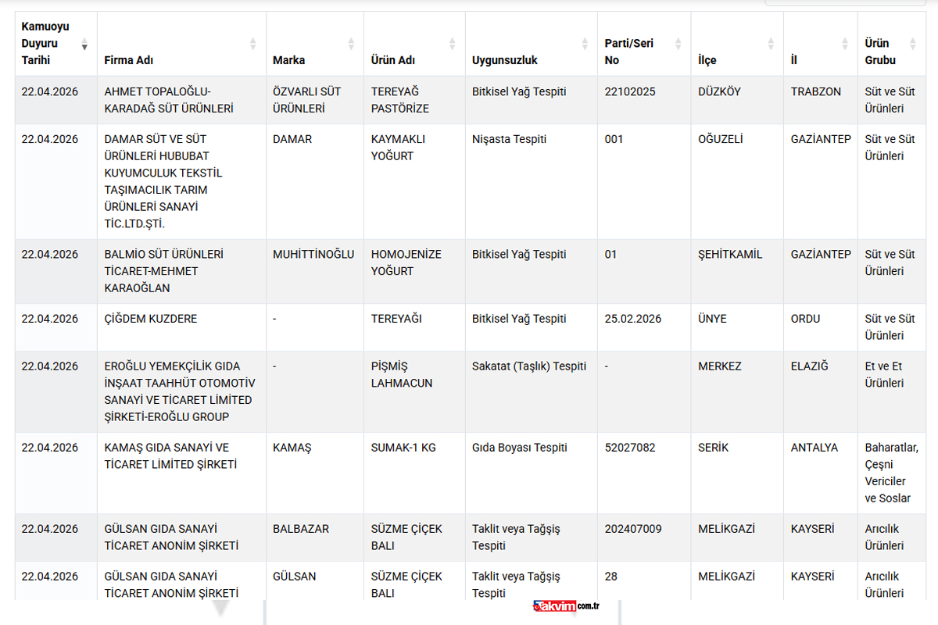Click the search box above the table

pos(844,2)
